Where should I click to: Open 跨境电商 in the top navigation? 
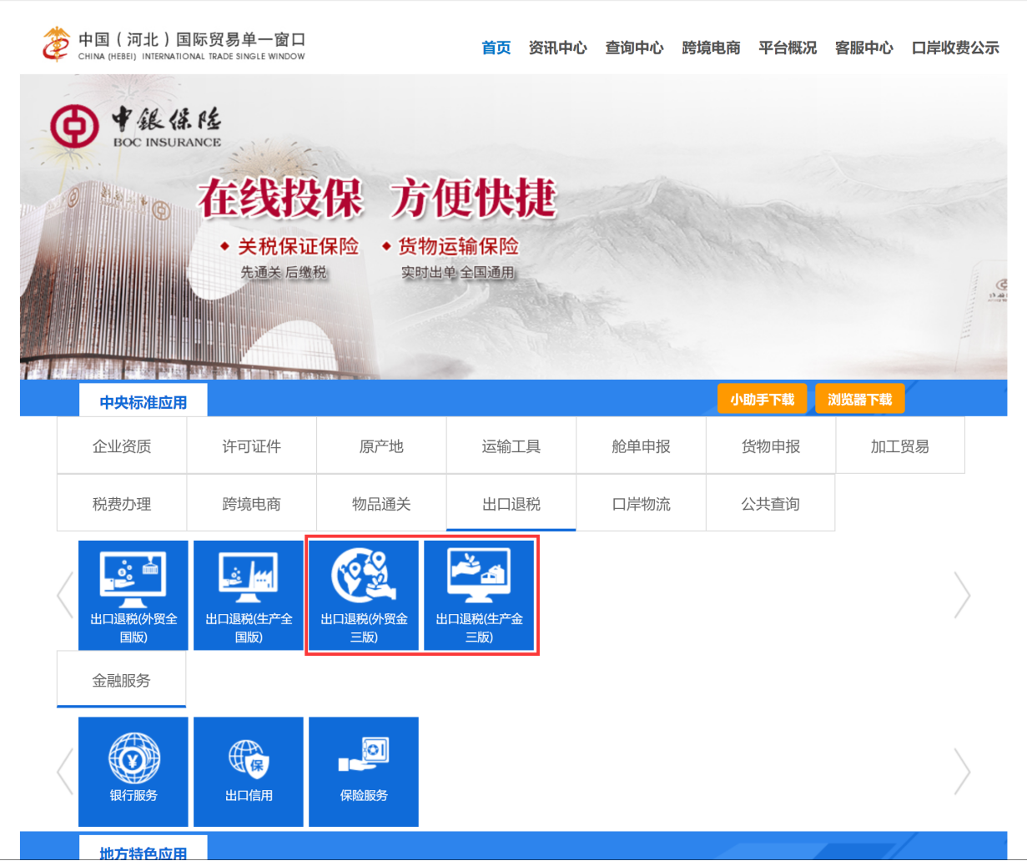[x=712, y=48]
